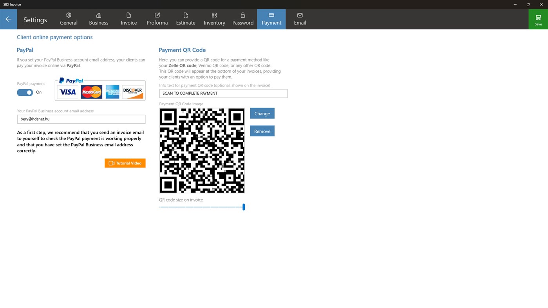The height and width of the screenshot is (308, 548).
Task: Click the Change button for QR code image
Action: coord(262,113)
